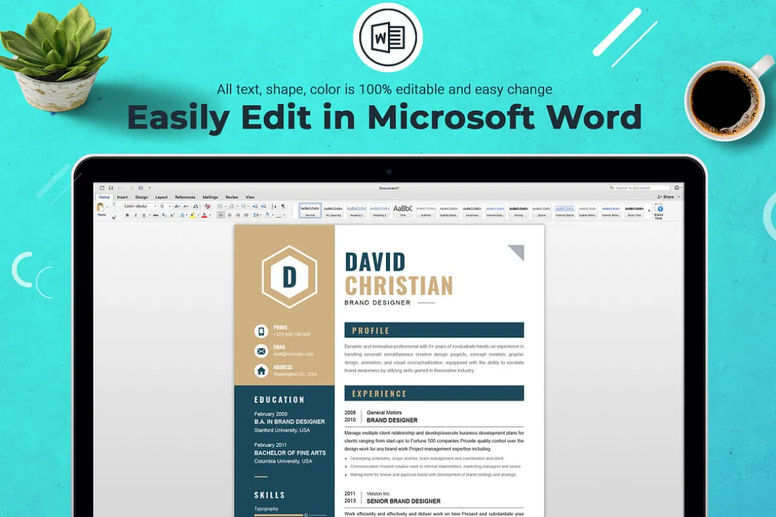
Task: Open the feedback smiley dropdown
Action: (x=678, y=188)
